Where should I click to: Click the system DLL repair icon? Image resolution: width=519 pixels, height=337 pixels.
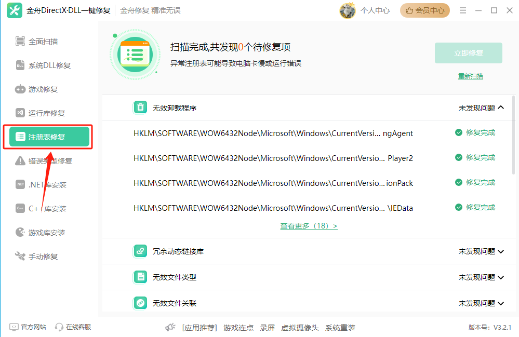(20, 65)
